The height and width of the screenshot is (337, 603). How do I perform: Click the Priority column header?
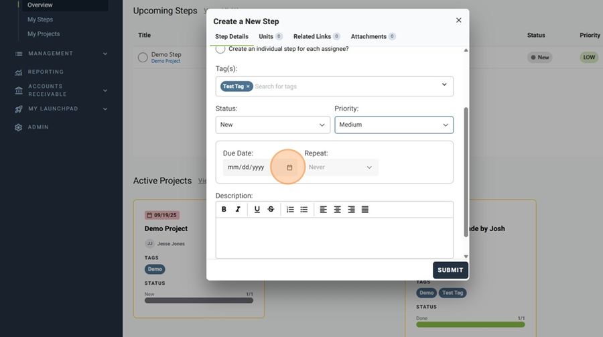(x=590, y=35)
